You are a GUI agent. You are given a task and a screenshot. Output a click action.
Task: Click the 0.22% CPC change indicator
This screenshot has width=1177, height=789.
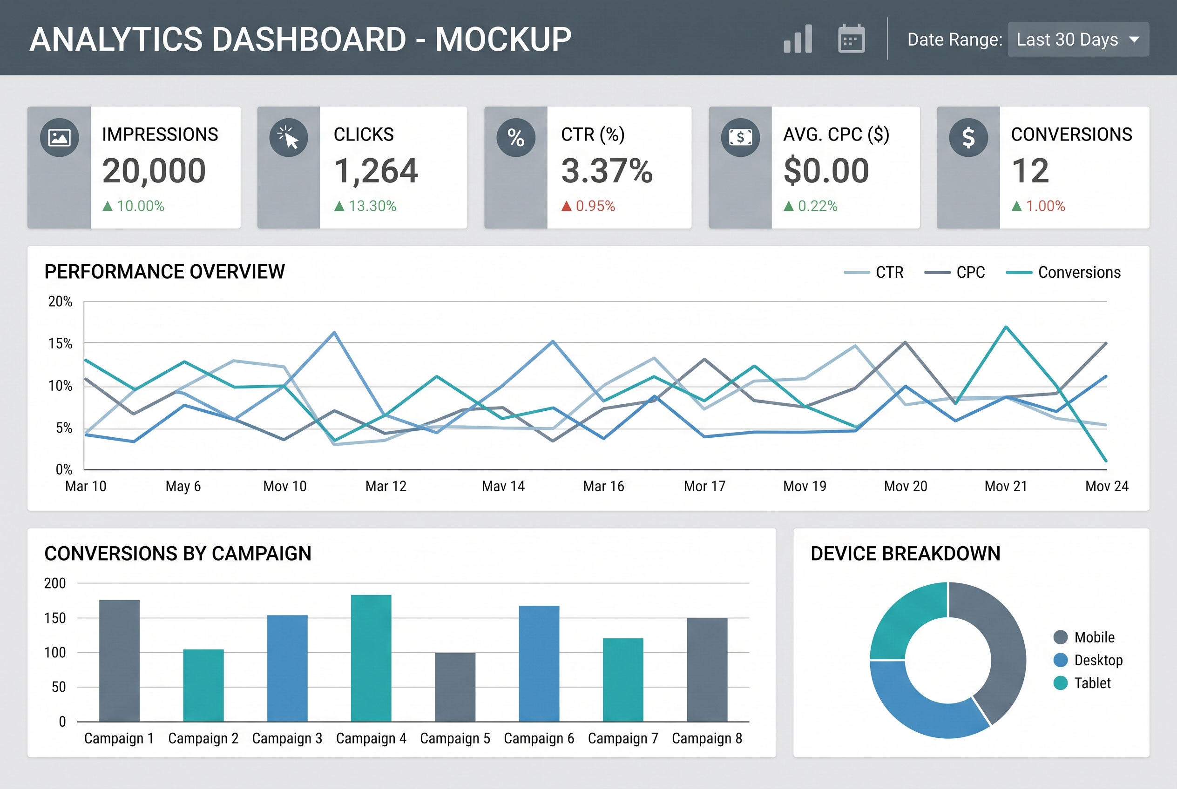coord(811,206)
